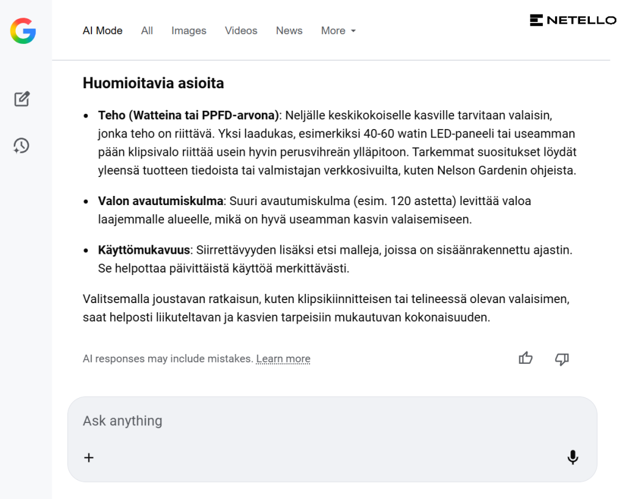Select the AI Mode tab
Viewport: 624px width, 499px height.
coord(102,30)
